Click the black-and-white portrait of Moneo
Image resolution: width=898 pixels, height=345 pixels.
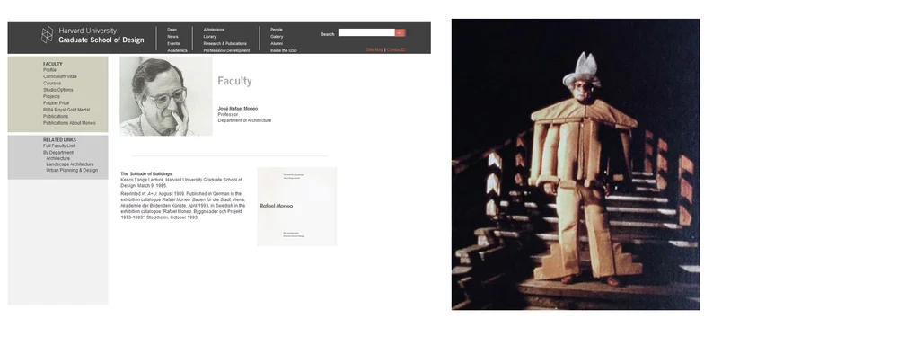tap(165, 96)
